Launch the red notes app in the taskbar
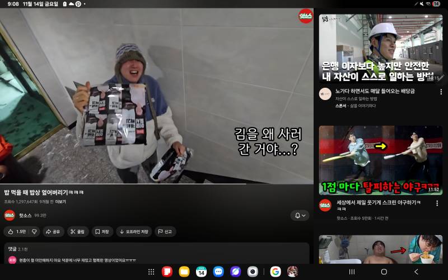 click(167, 272)
